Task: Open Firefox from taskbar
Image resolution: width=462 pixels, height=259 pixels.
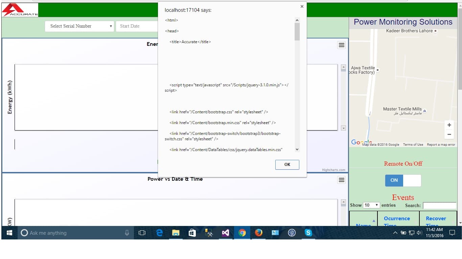Action: 258,233
